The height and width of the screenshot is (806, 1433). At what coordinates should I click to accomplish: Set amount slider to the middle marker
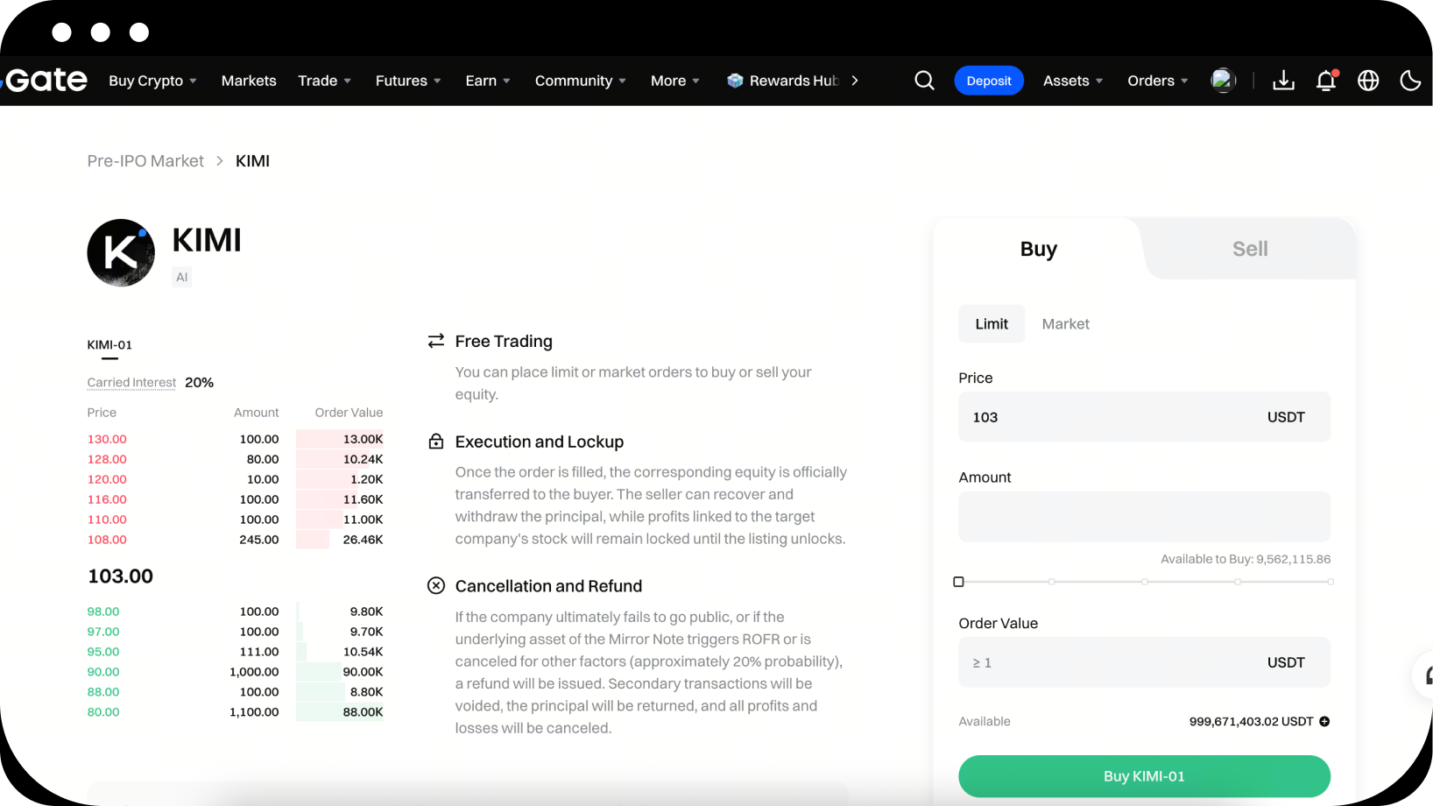click(1145, 582)
